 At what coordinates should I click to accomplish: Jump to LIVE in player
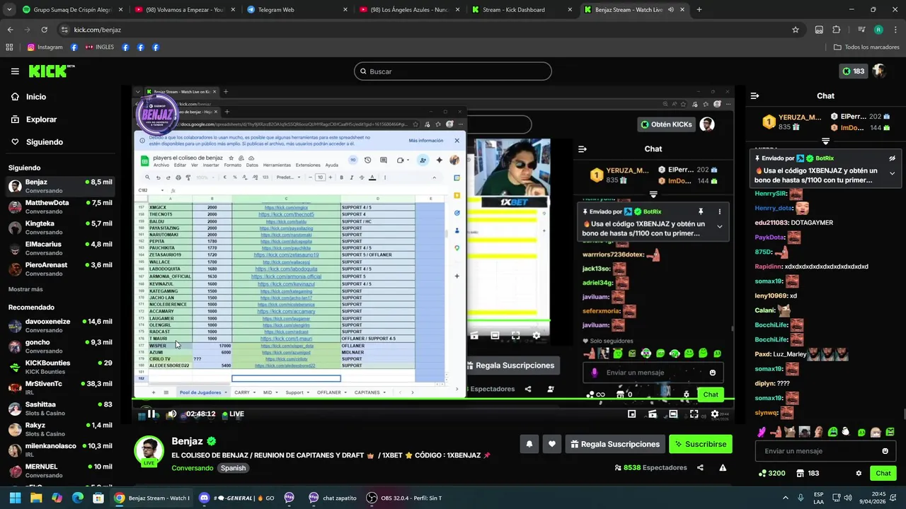[231, 414]
